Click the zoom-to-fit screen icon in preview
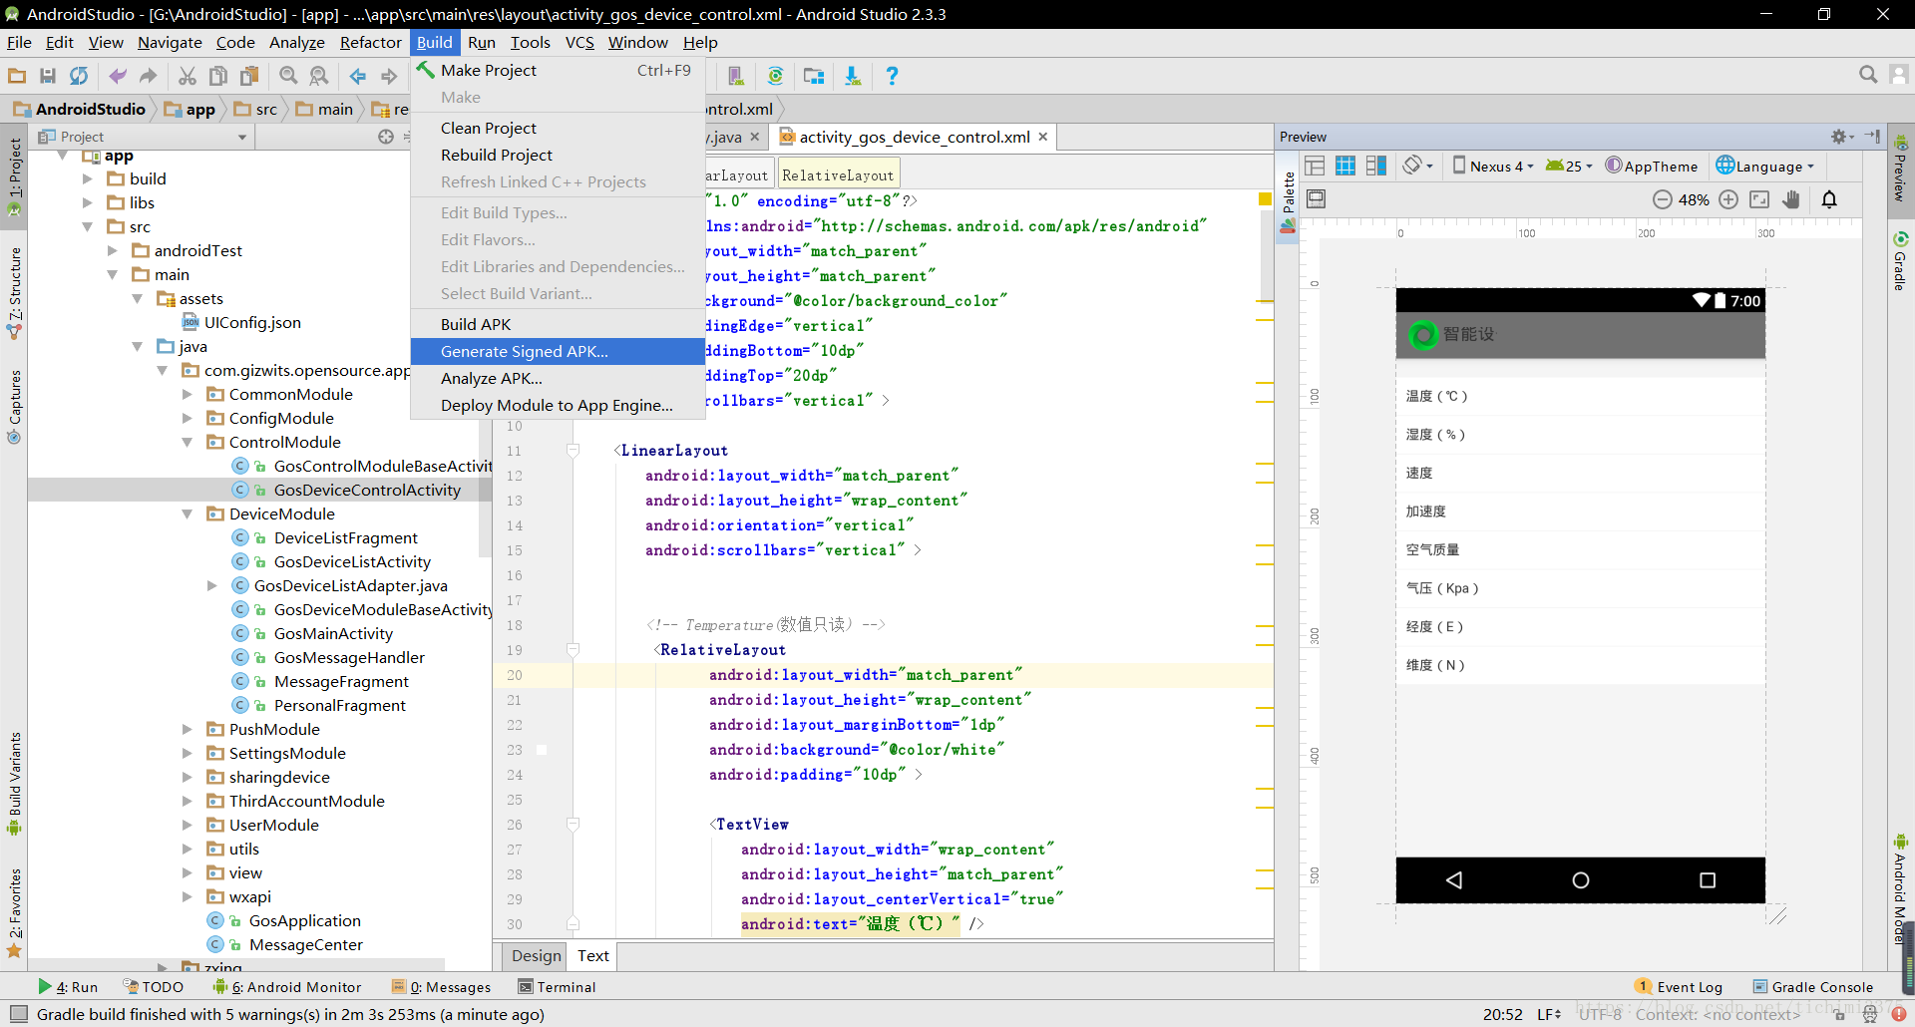1915x1027 pixels. pos(1760,199)
